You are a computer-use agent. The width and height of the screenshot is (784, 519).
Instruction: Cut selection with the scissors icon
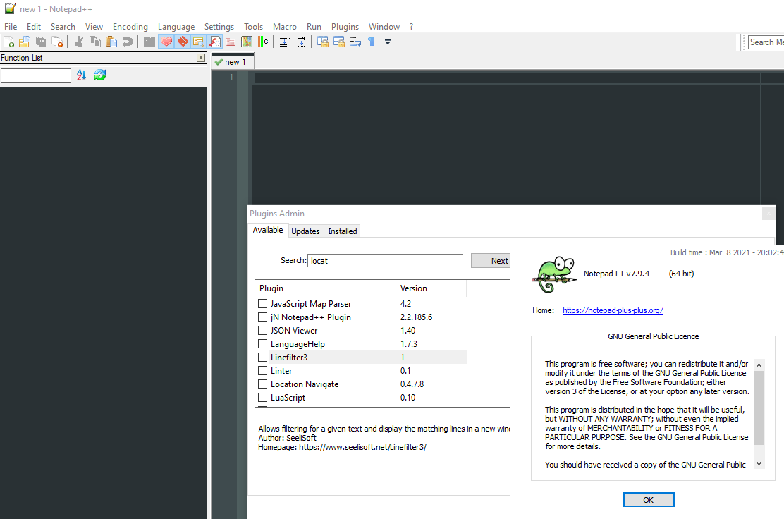pyautogui.click(x=78, y=42)
